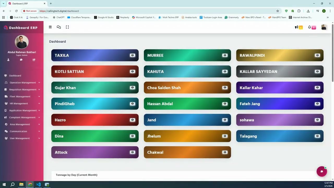334x188 pixels.
Task: Expand Operation Management chevron
Action: [x=39, y=83]
